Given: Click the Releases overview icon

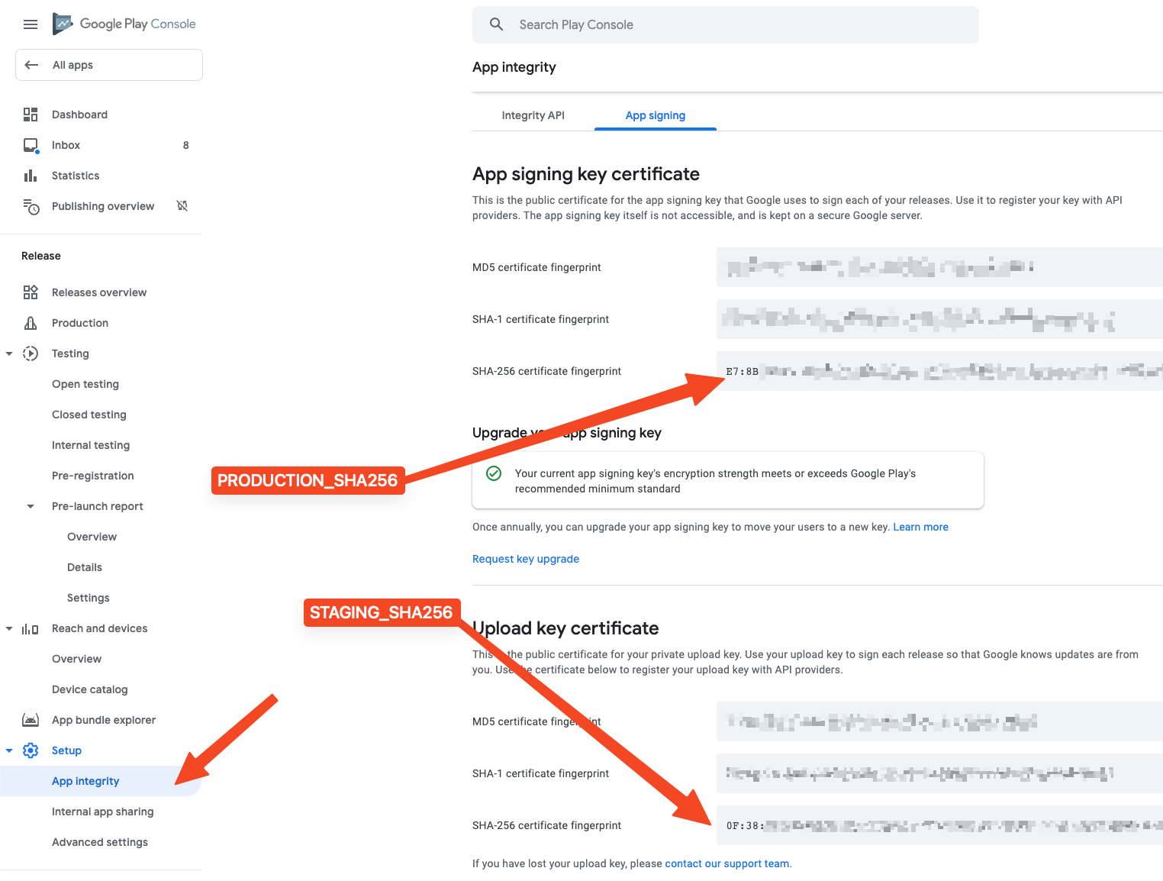Looking at the screenshot, I should (31, 292).
